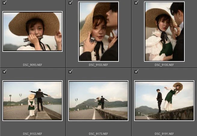This screenshot has width=197, height=136.
Task: Click the DSC_9153.NEF file name
Action: pos(32,133)
